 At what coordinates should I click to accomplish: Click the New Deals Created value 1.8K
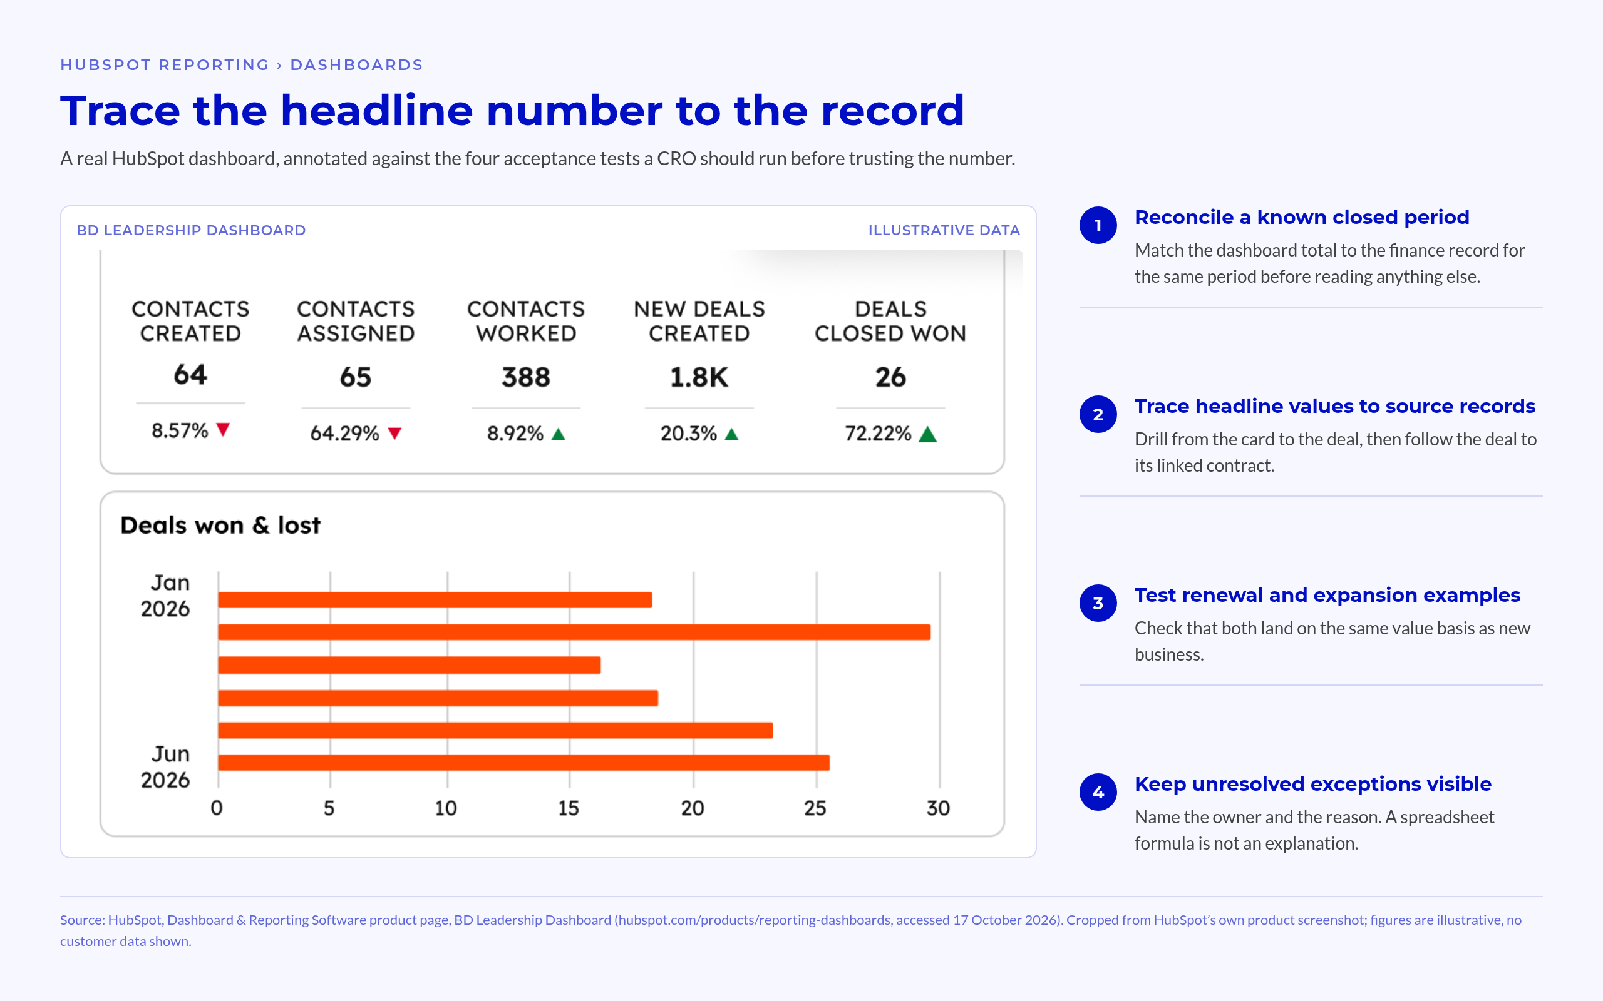(x=699, y=377)
